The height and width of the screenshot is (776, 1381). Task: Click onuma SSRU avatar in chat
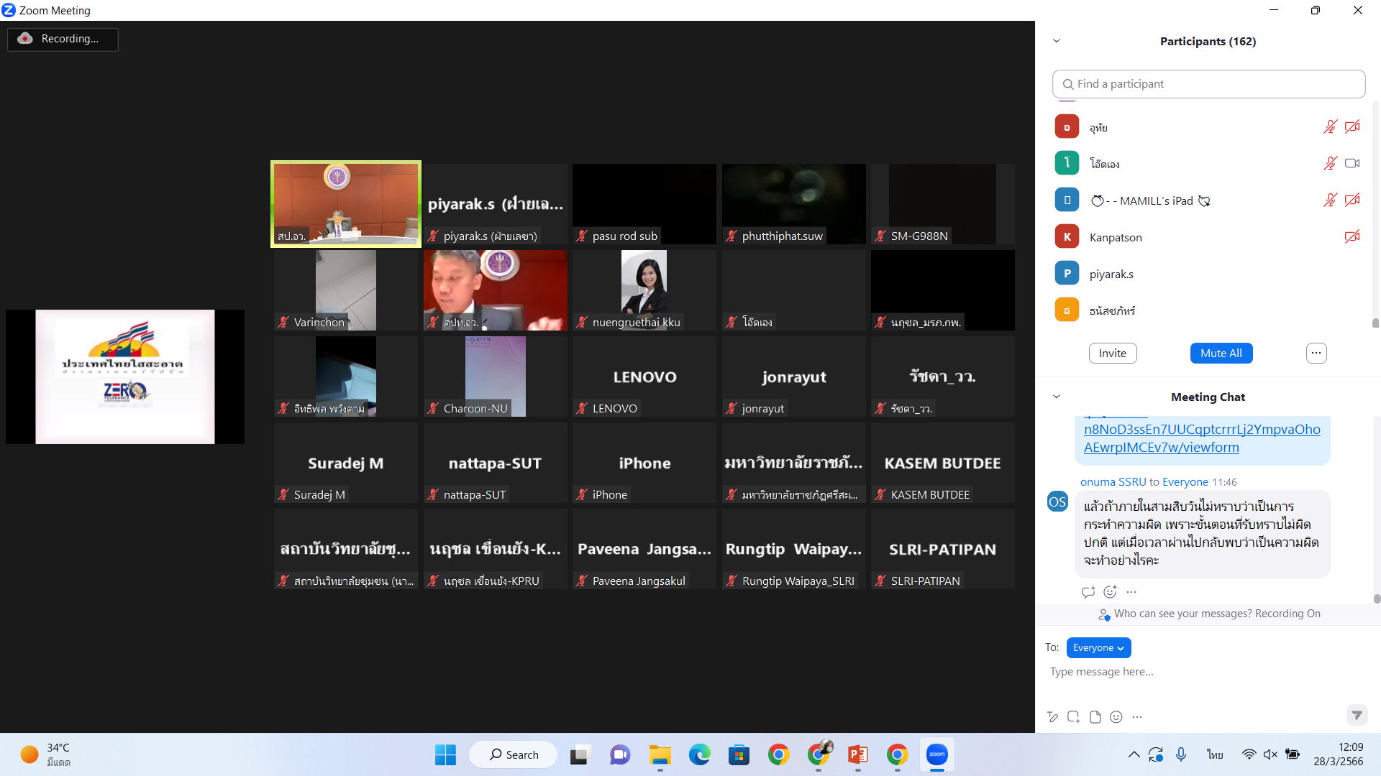pyautogui.click(x=1057, y=502)
